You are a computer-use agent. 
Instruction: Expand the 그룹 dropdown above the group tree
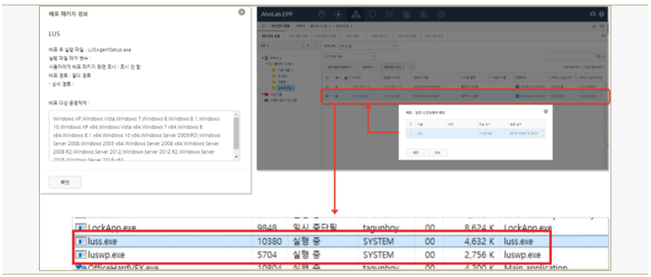pos(265,45)
